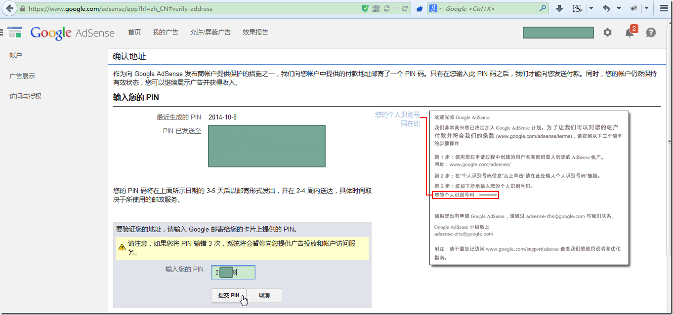Click the PIN 已发送至 label
Viewport: 673px width, 315px height.
point(182,131)
